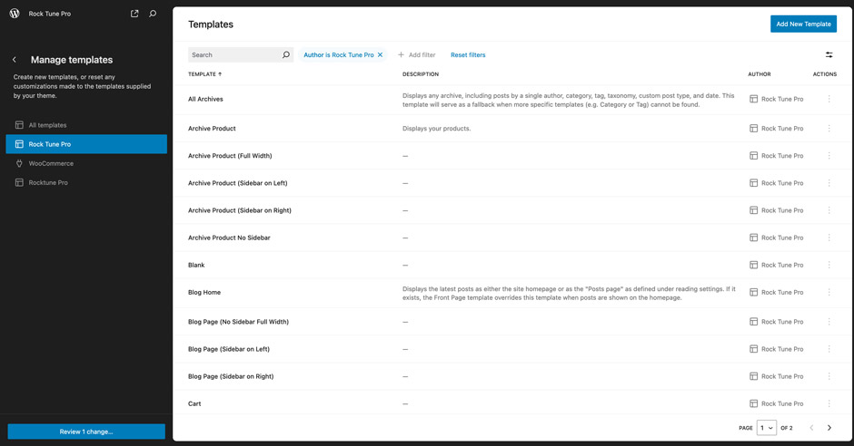Click Review 1 change button
The image size is (854, 446).
(x=86, y=431)
